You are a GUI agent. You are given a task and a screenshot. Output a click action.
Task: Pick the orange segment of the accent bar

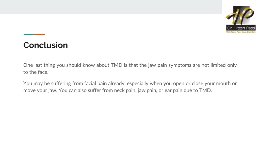point(39,34)
